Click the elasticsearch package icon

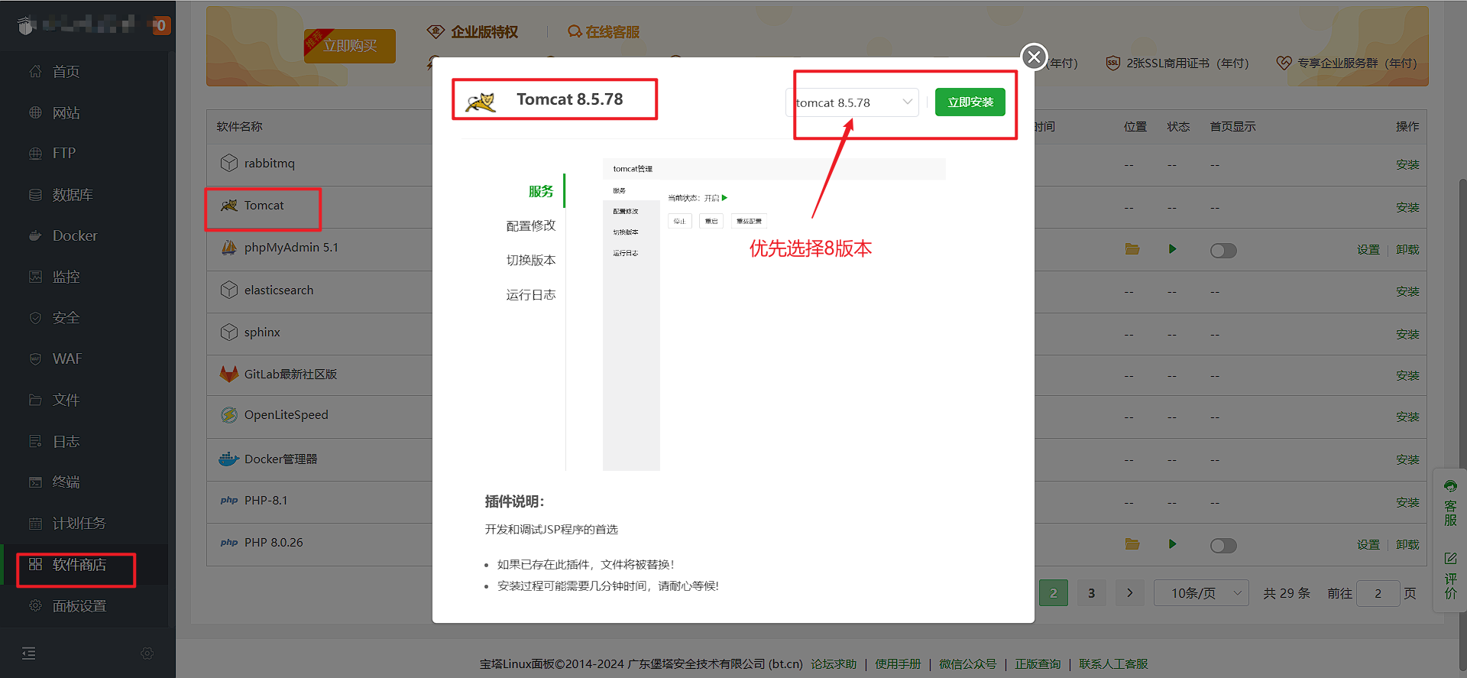(229, 290)
